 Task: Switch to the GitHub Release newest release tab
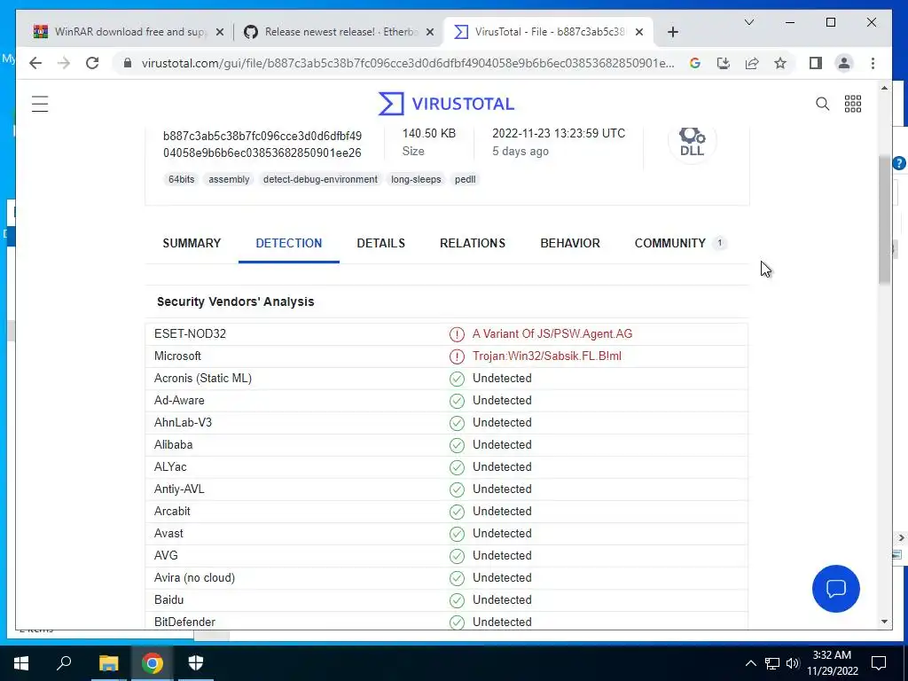[x=339, y=32]
